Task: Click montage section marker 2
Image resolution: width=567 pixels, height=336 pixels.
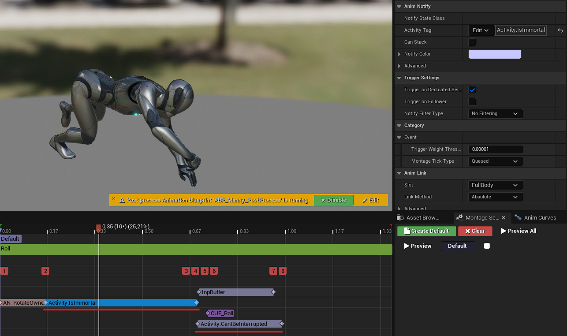Action: point(45,271)
